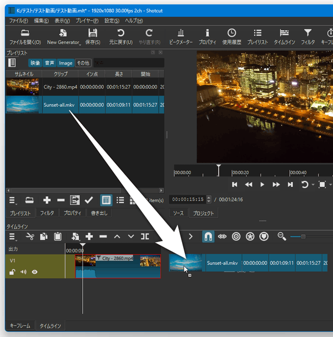Open the Playlist toolbar icon
The width and height of the screenshot is (333, 337).
click(258, 37)
